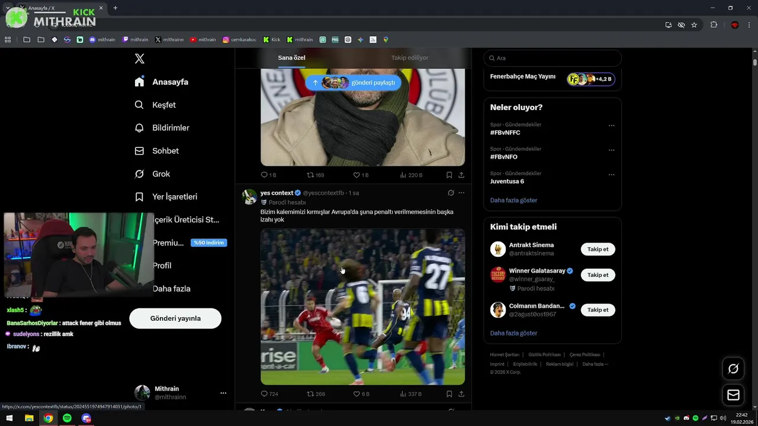Viewport: 758px width, 426px height.
Task: Click the volume icon in system tray
Action: click(x=723, y=418)
